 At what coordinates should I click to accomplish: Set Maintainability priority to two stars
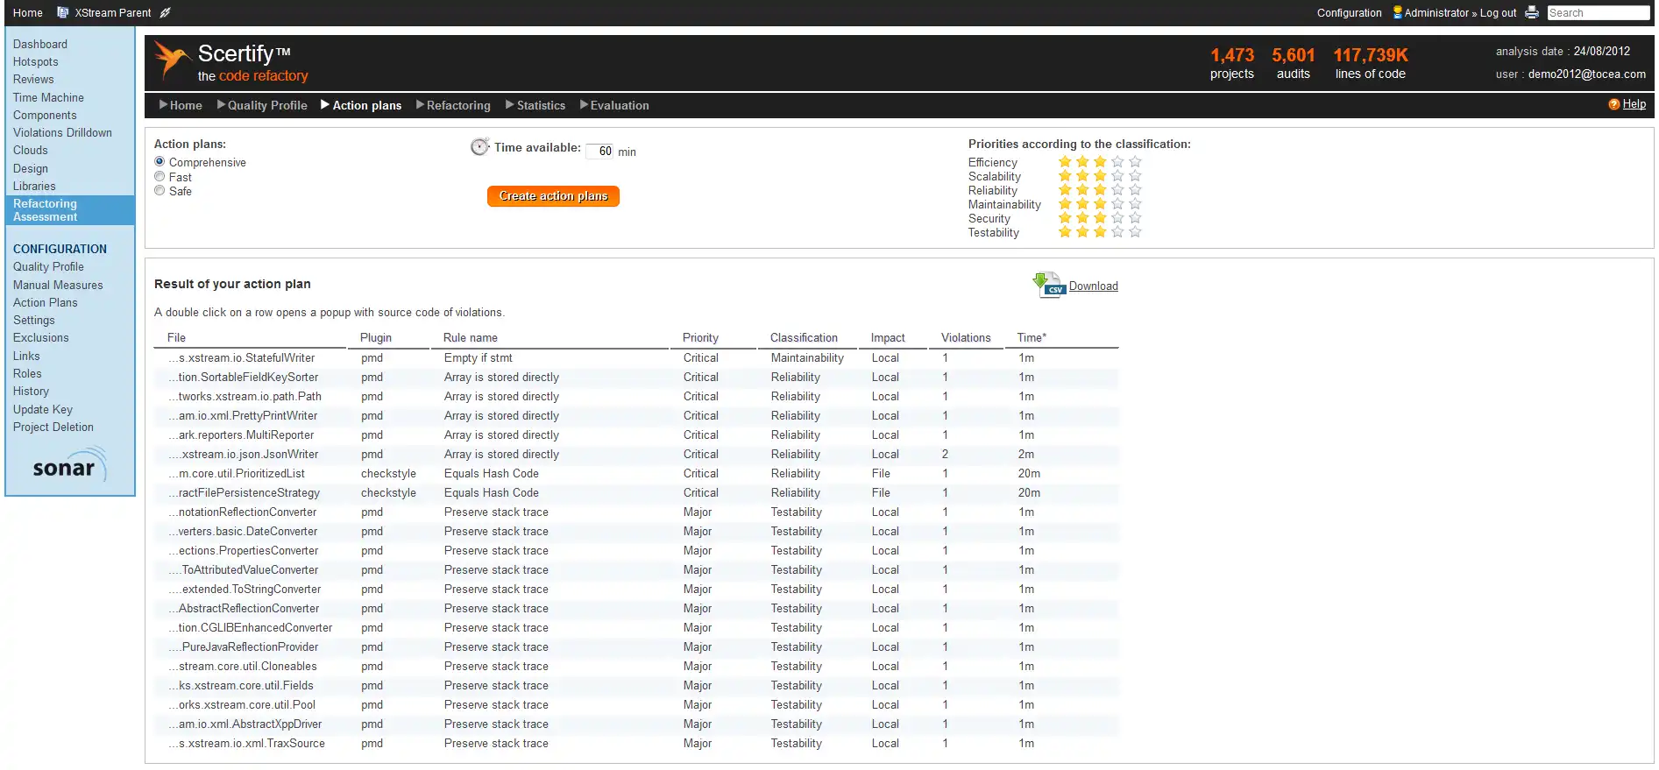pos(1082,204)
